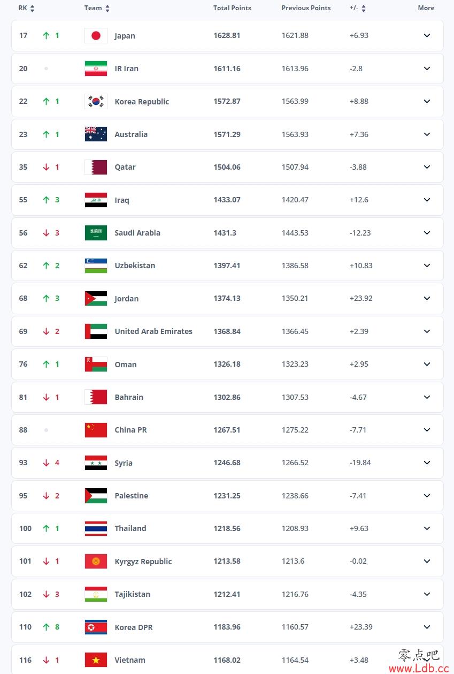Sort rankings by Team name

(107, 8)
